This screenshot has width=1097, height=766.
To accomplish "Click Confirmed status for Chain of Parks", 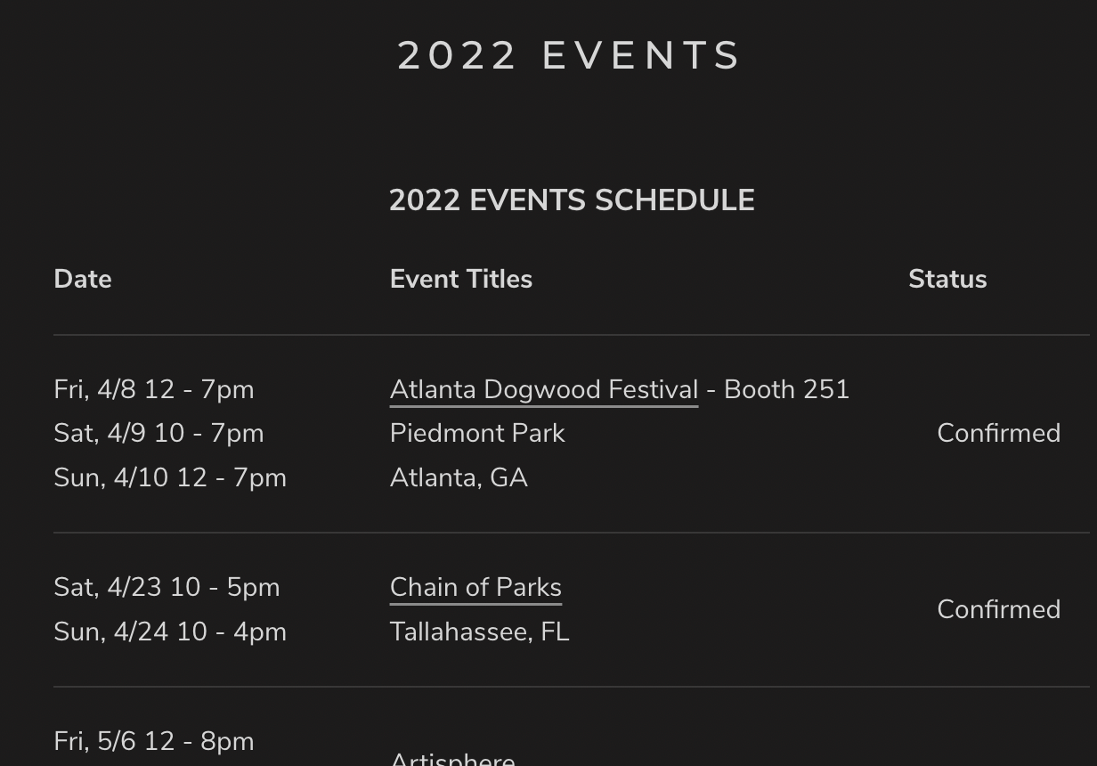I will [x=998, y=610].
